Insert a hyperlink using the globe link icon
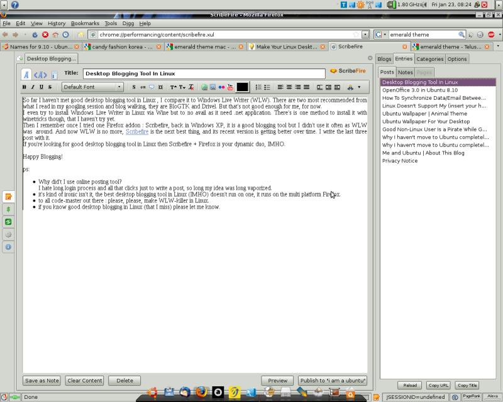 204,87
